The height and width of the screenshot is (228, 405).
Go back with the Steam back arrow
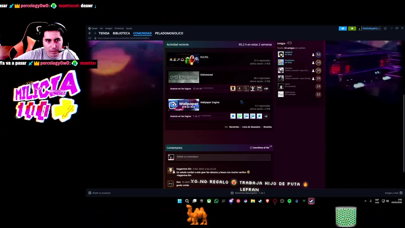(90, 33)
